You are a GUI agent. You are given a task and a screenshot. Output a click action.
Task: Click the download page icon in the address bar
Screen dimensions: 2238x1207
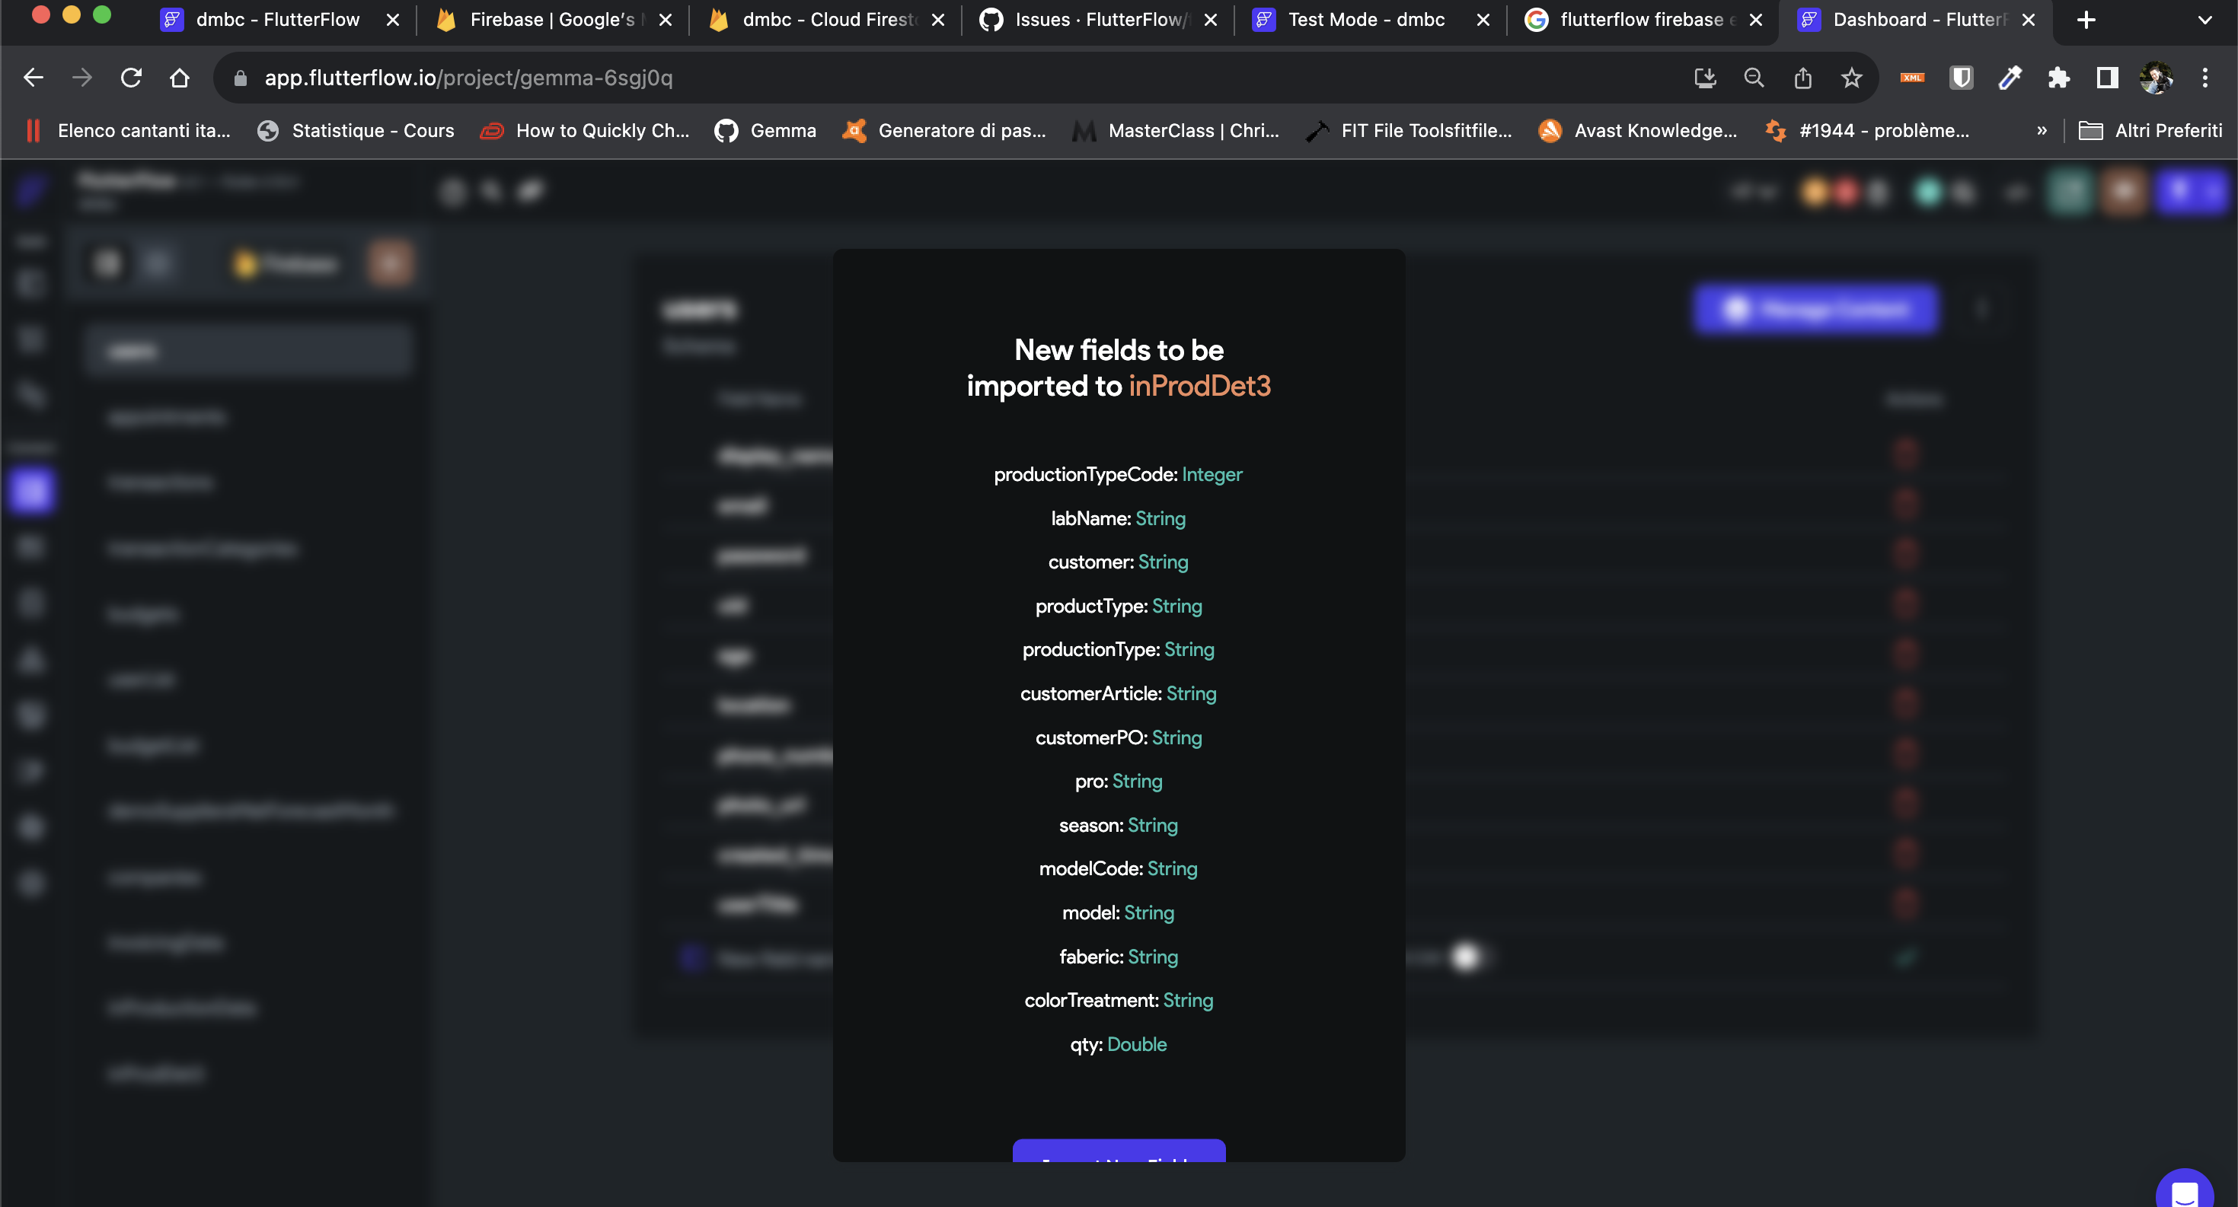[x=1706, y=78]
